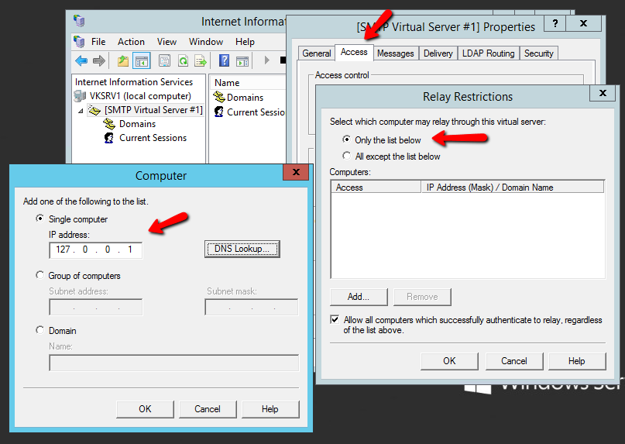Click the Start (play) icon in IIS toolbar
625x444 pixels.
[267, 60]
